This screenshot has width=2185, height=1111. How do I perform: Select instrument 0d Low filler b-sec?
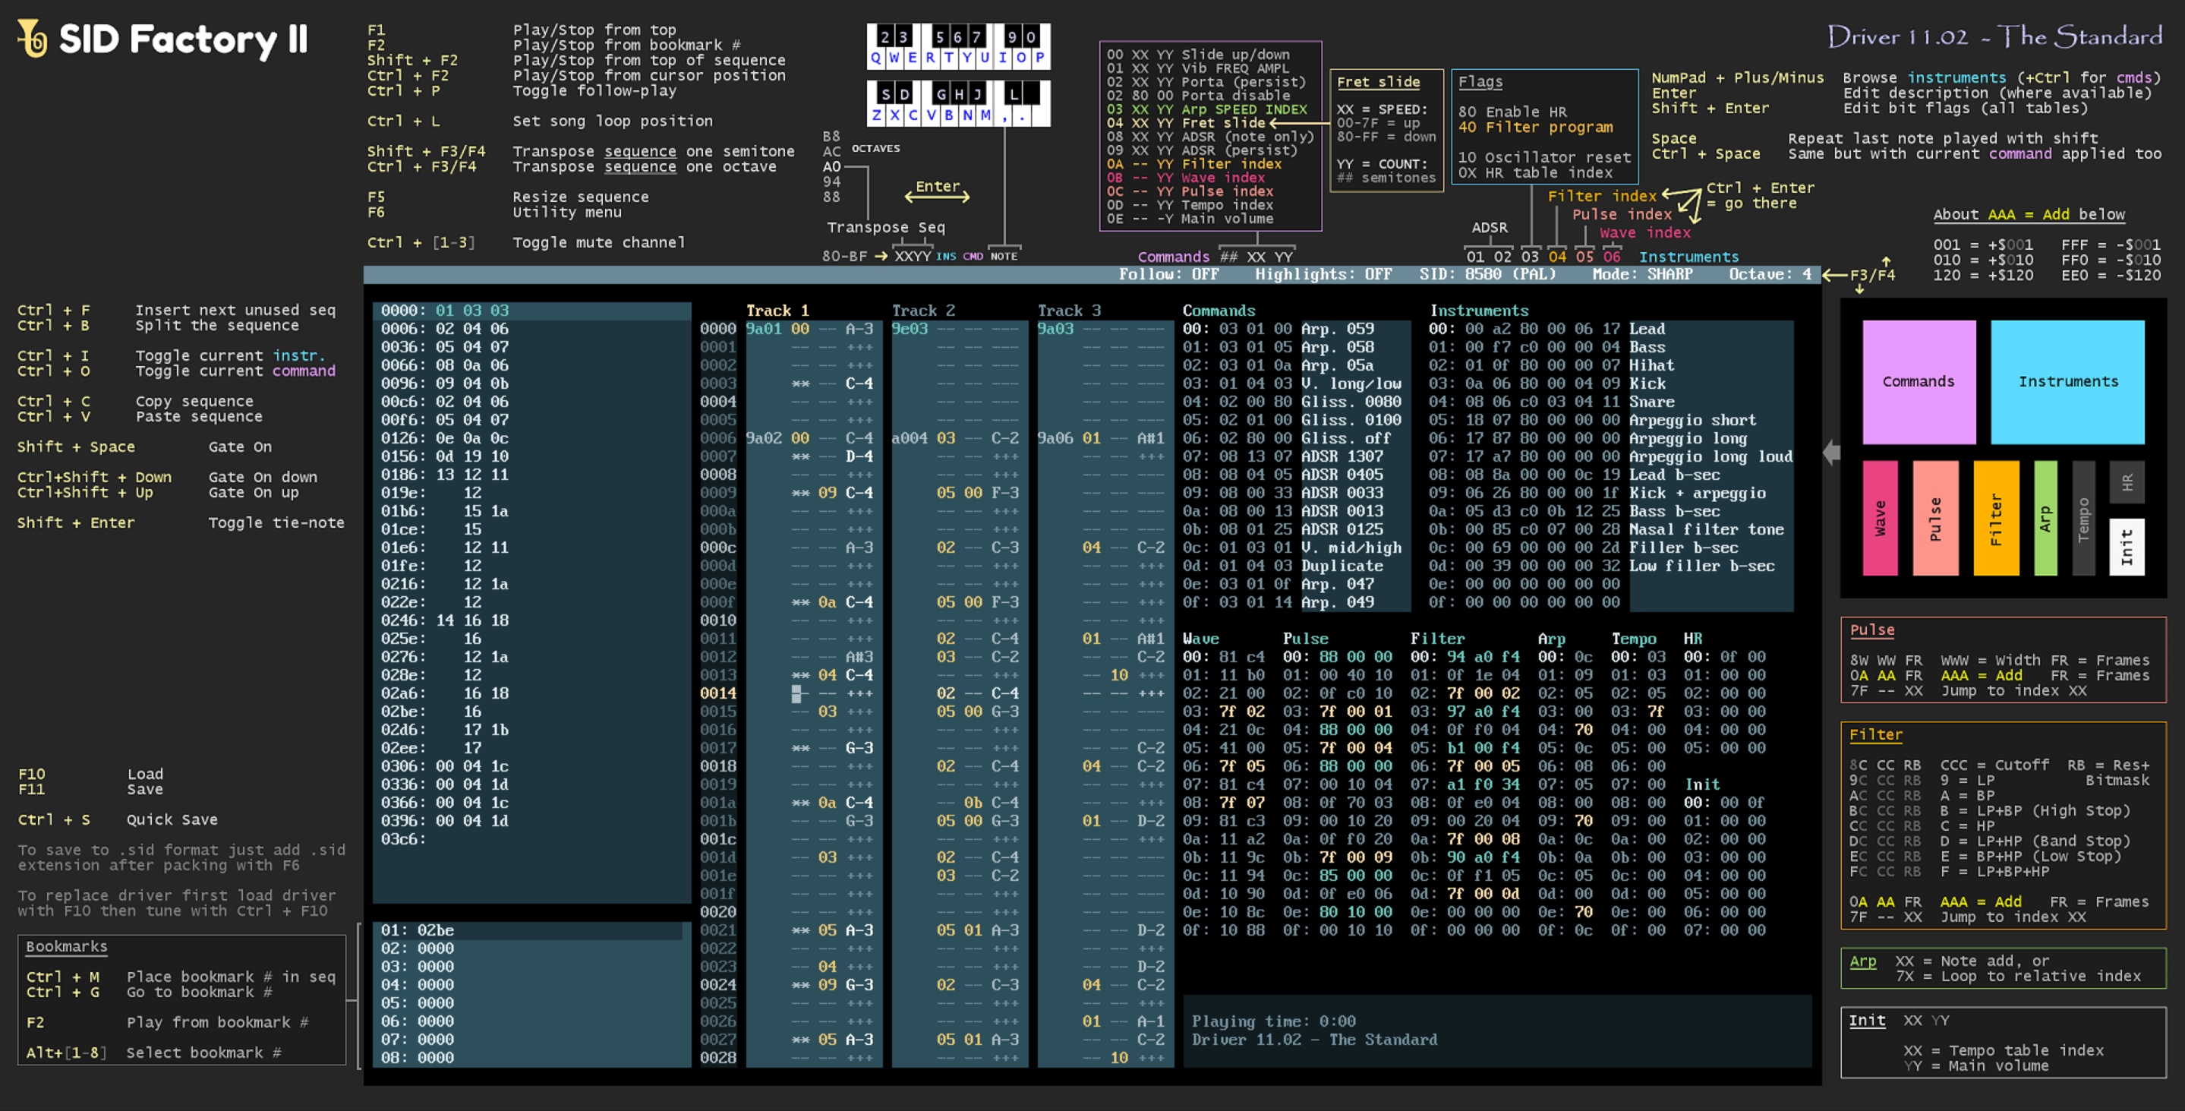coord(1610,566)
